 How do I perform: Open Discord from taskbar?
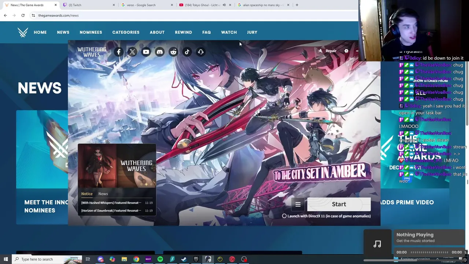[x=100, y=259]
